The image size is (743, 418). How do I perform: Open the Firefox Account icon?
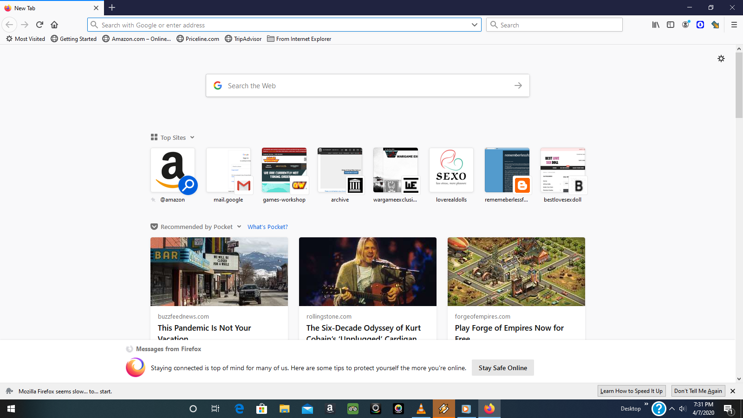click(x=685, y=25)
